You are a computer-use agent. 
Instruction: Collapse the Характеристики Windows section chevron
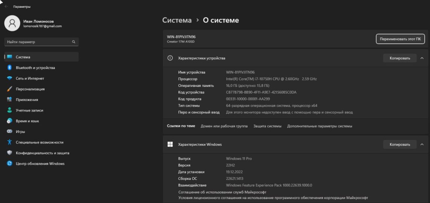tap(422, 144)
